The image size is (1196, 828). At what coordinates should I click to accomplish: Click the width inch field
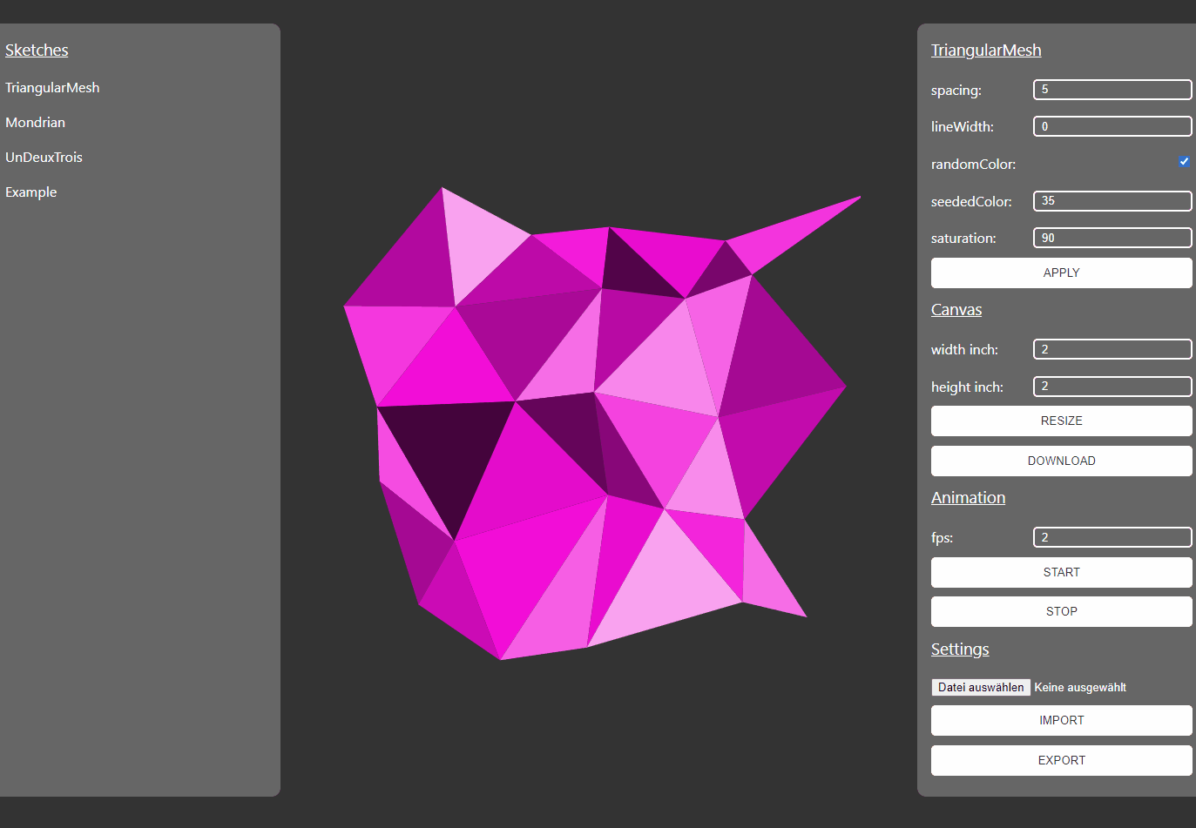[1112, 349]
